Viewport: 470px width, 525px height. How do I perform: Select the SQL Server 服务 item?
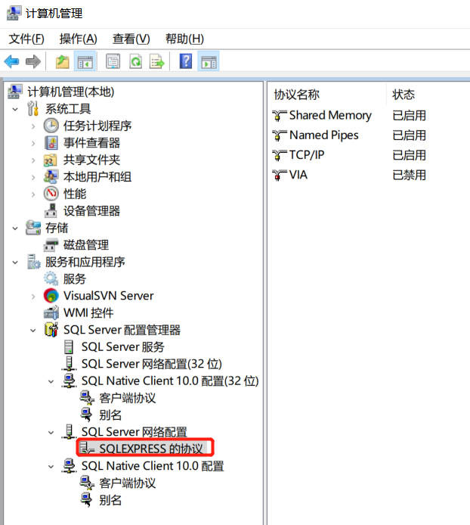[122, 347]
